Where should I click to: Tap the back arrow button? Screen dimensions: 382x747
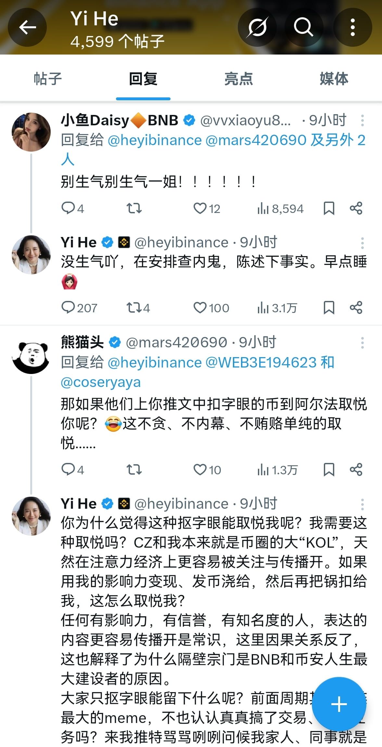click(27, 27)
